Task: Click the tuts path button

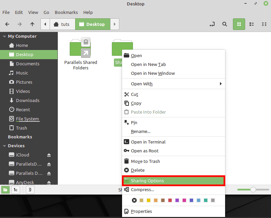Action: [x=63, y=24]
